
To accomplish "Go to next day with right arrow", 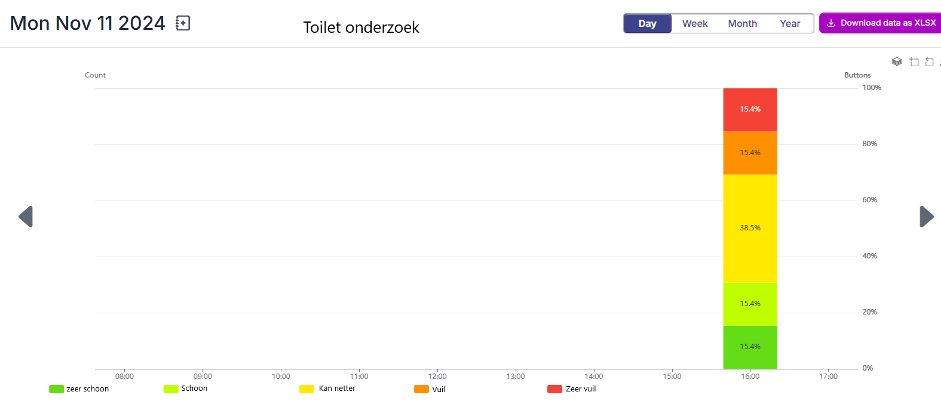I will (926, 217).
